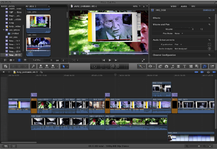Collapse the Leo_iphone event tree
Image resolution: width=217 pixels, height=149 pixels.
pyautogui.click(x=4, y=30)
